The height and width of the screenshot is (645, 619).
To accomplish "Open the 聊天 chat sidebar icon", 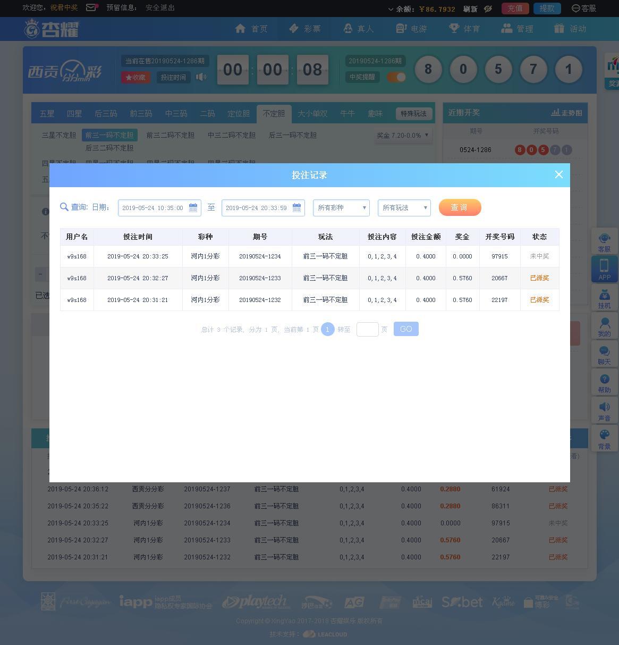I will pos(605,354).
